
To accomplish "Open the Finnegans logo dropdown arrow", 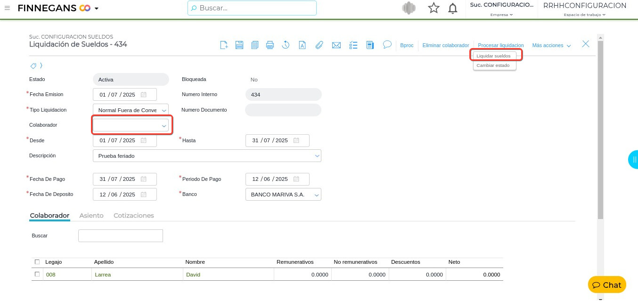I will pos(97,8).
